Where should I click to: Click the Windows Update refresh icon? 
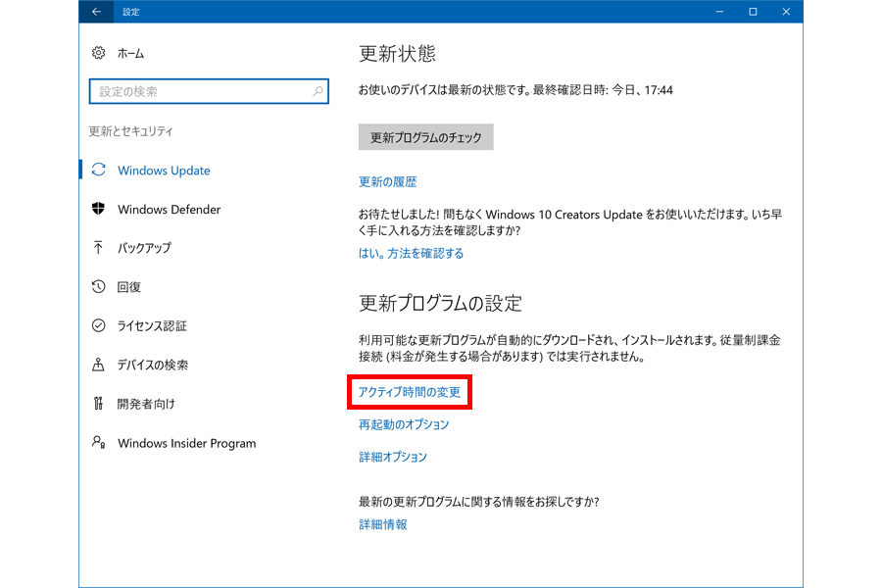tap(98, 171)
